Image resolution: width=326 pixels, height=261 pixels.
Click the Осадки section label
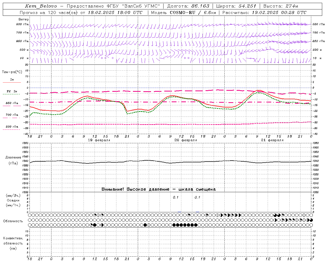[13, 200]
